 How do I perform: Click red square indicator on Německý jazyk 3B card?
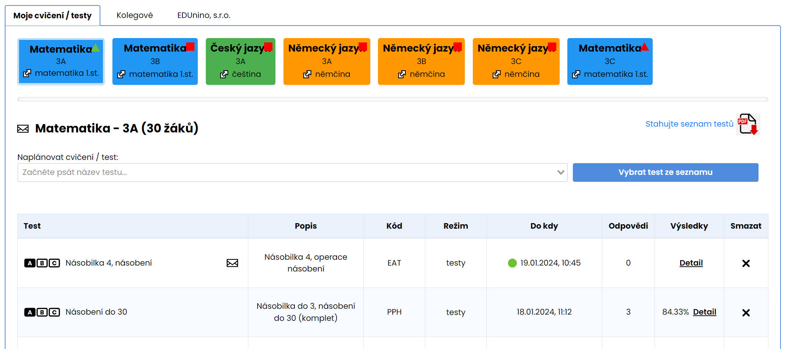tap(458, 46)
